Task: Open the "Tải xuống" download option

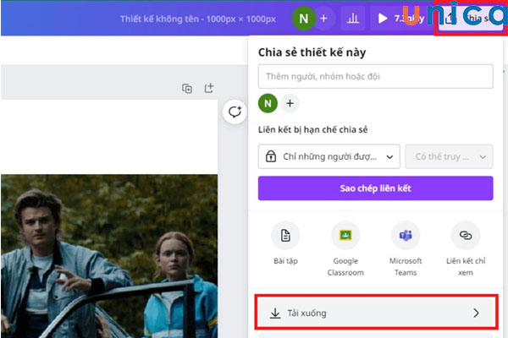Action: click(376, 313)
